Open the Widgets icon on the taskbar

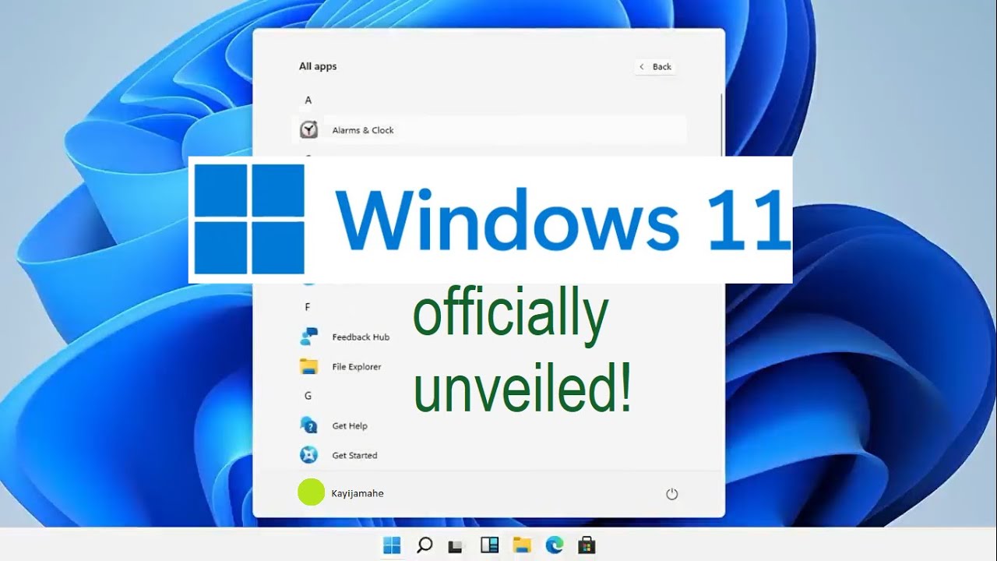pyautogui.click(x=489, y=545)
